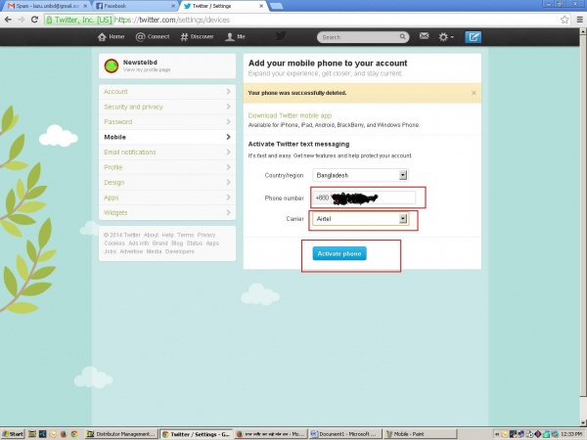
Task: Open the Windows Start menu
Action: tap(13, 434)
